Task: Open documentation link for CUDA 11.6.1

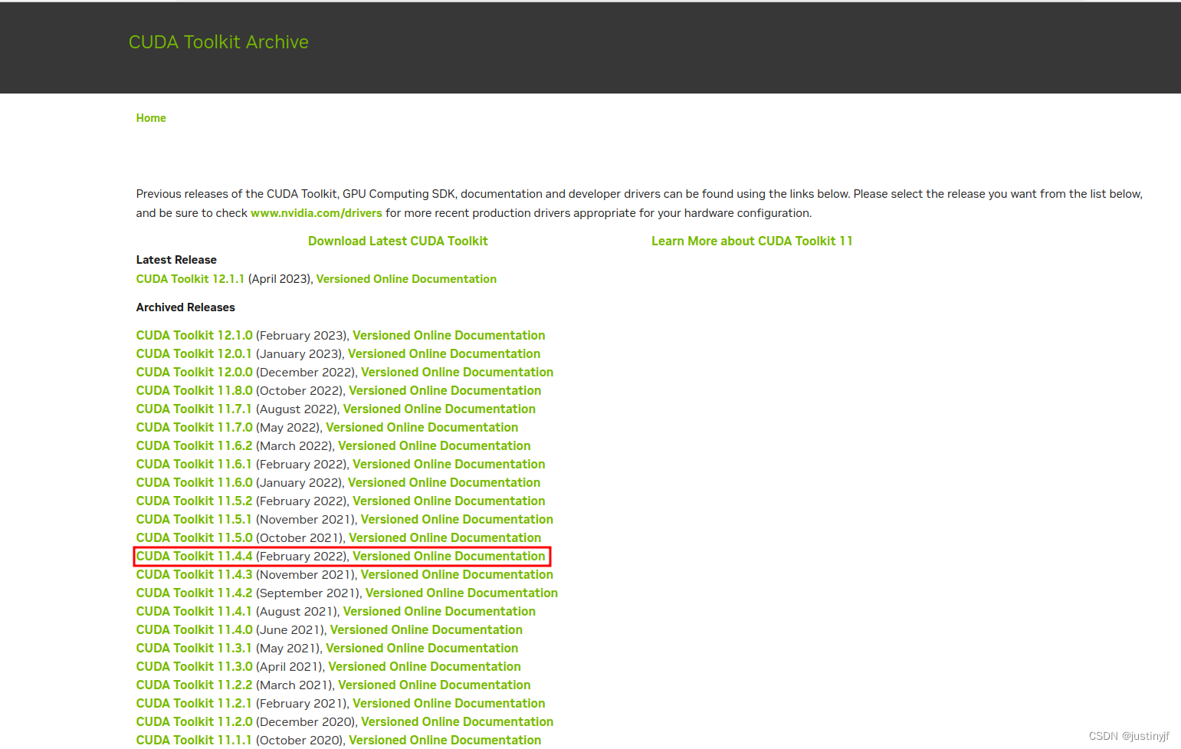Action: (449, 464)
